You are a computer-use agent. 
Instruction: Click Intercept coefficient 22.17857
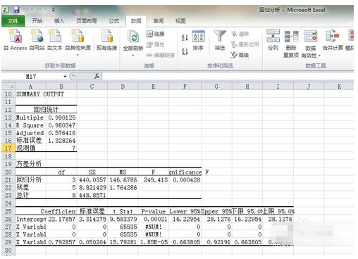(62, 219)
